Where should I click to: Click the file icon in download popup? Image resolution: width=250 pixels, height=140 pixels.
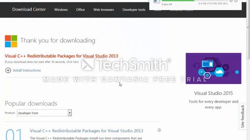157,1
